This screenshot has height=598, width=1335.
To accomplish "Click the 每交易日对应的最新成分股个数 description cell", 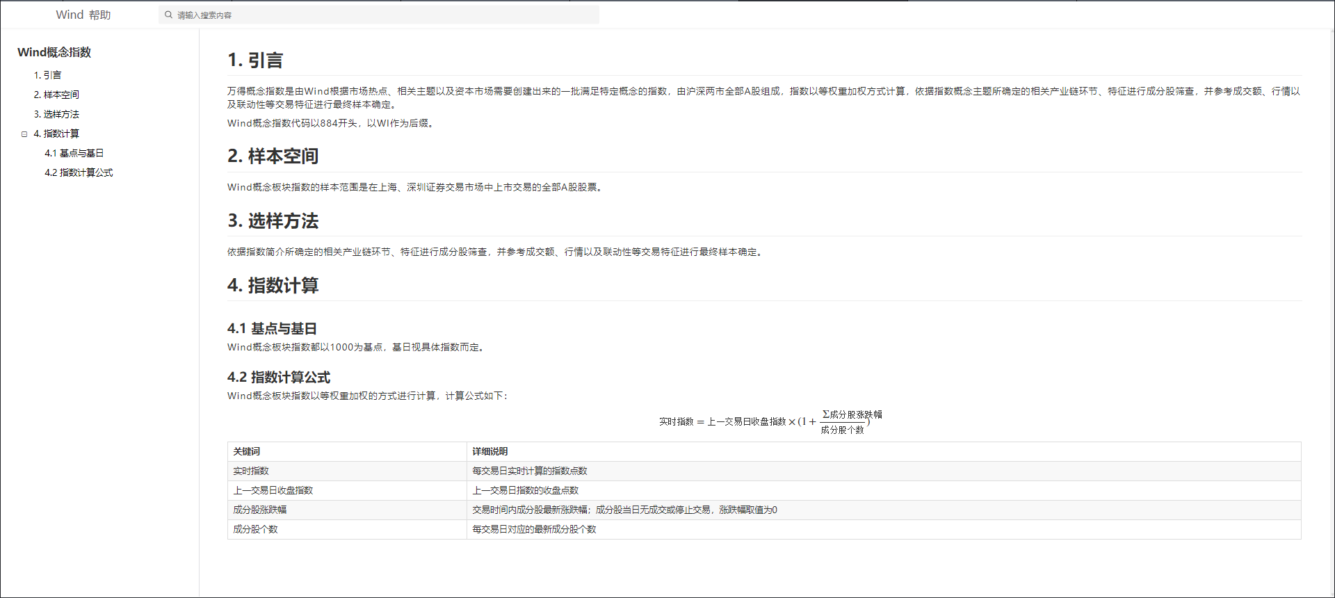I will [x=884, y=529].
